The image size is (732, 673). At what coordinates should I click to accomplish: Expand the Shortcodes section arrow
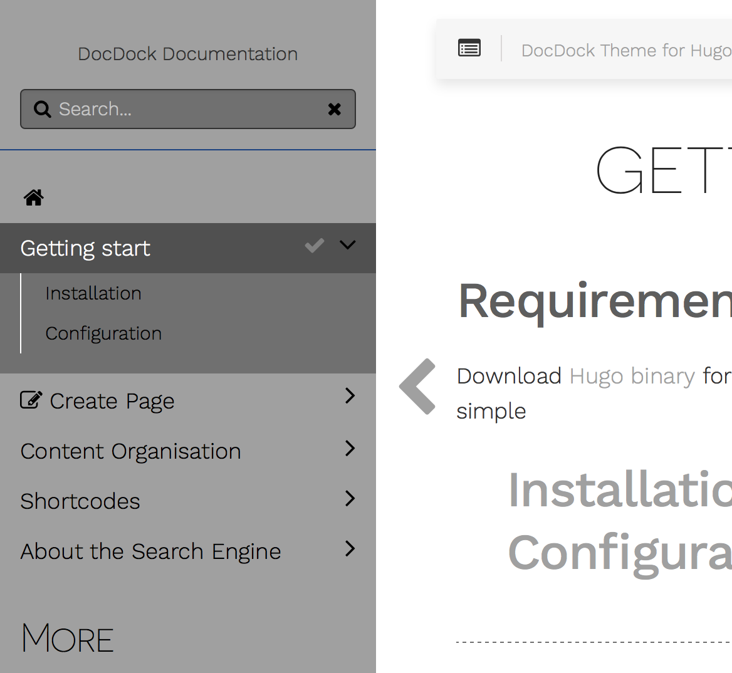pos(350,498)
